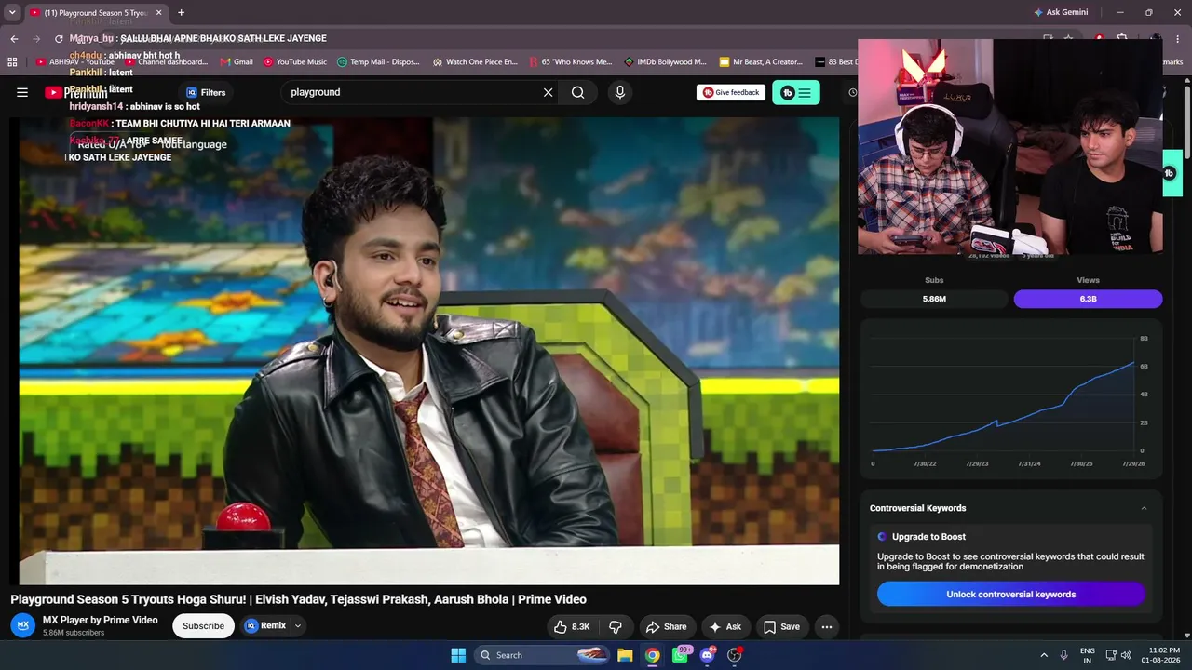Open Discord from the taskbar
This screenshot has height=670, width=1192.
(708, 655)
